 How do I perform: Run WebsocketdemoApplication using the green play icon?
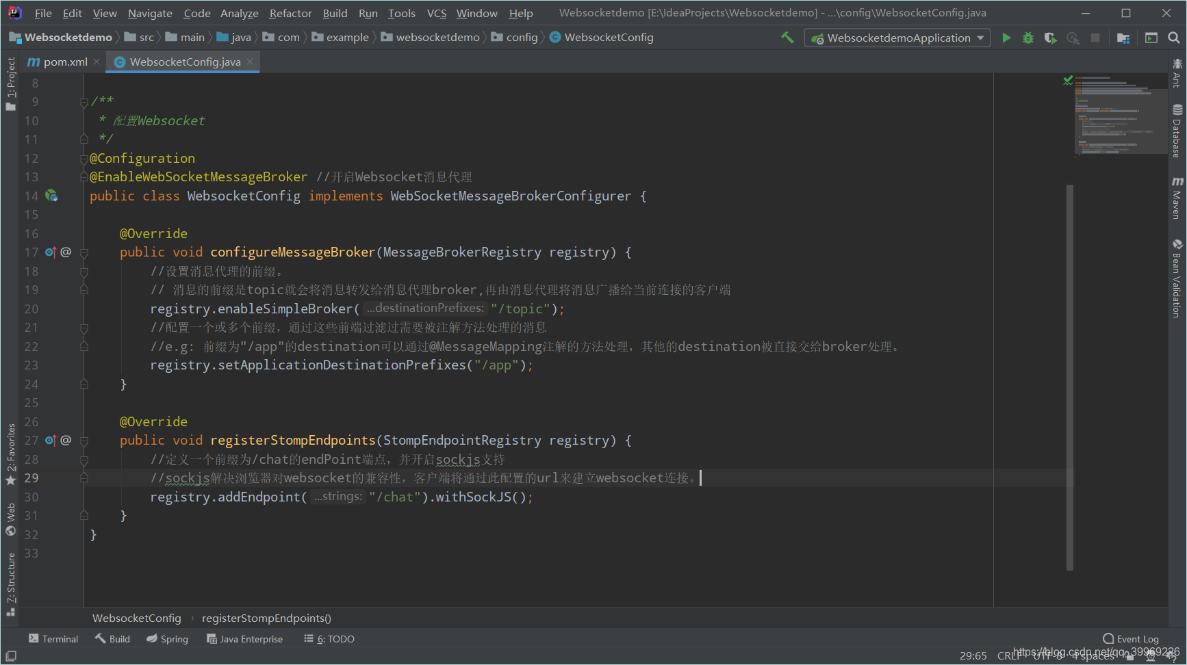tap(1006, 38)
